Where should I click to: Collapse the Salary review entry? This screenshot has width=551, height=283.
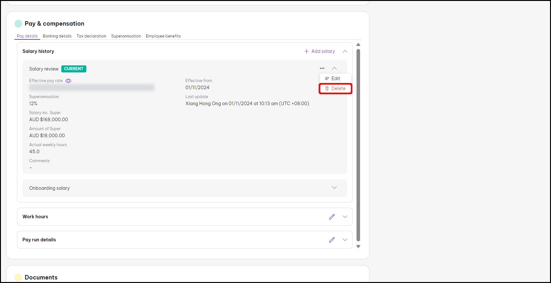click(334, 68)
